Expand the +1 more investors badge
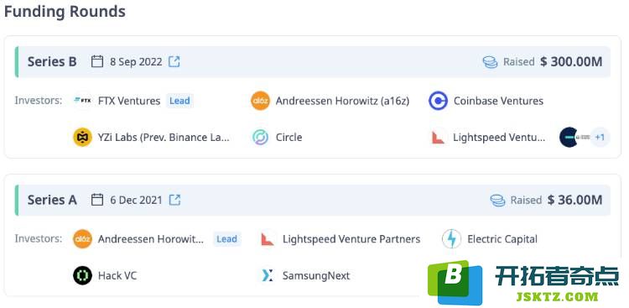 click(600, 138)
